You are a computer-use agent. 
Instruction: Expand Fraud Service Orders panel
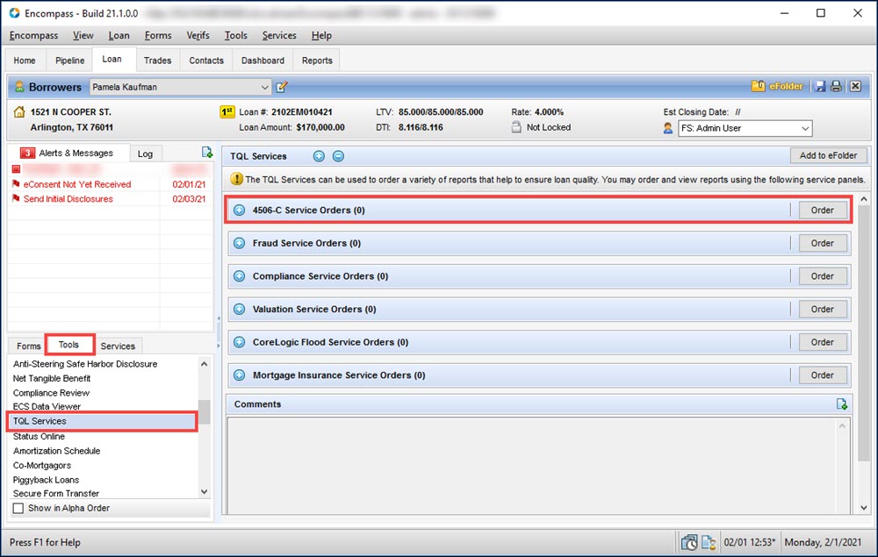click(239, 243)
